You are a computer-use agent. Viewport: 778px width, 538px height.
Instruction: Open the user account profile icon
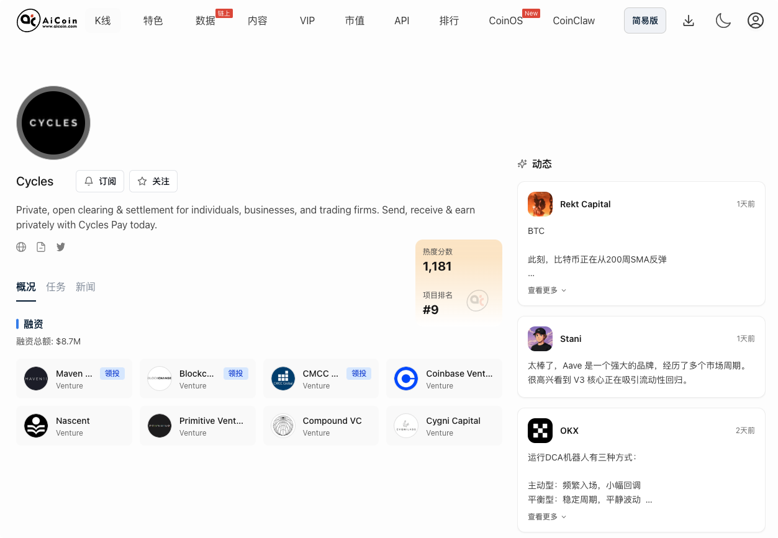(x=755, y=20)
